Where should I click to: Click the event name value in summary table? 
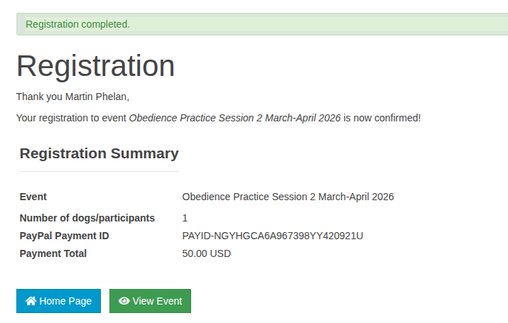[x=288, y=197]
